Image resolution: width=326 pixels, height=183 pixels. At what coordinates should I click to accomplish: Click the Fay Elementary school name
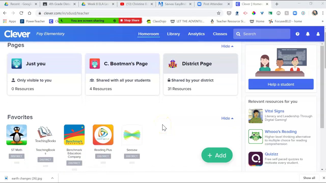point(50,34)
